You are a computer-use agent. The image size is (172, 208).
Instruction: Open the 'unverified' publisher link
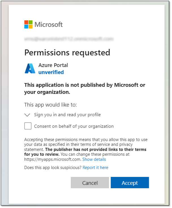51,72
